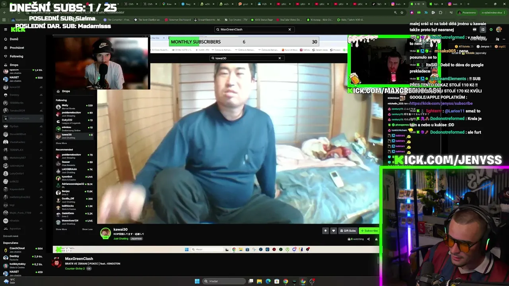509x286 pixels.
Task: Click the notification bell on kawai30's stream
Action: (x=325, y=231)
